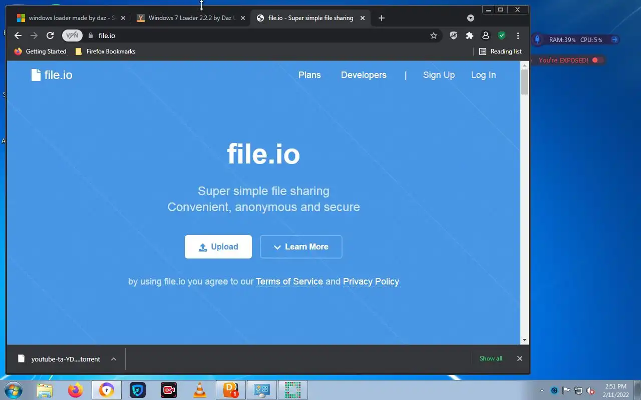Open the browser three-dot menu
Screen dimensions: 641x400
tap(518, 35)
